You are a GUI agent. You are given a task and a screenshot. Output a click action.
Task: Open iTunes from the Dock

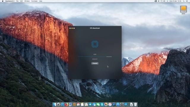click(x=110, y=104)
